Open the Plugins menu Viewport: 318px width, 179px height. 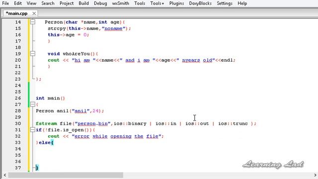pyautogui.click(x=176, y=3)
